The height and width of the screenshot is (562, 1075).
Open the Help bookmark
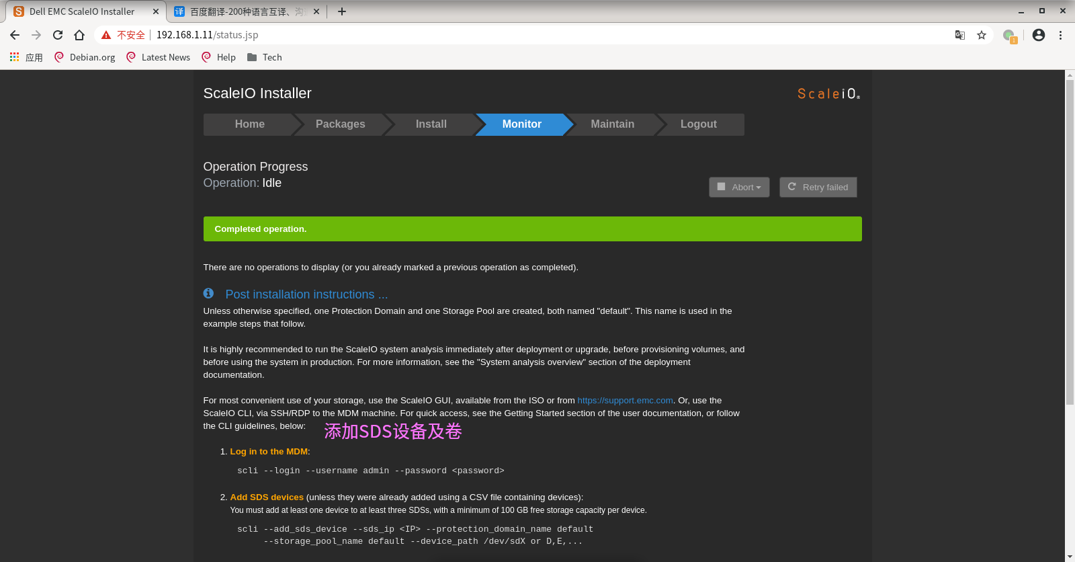click(219, 57)
